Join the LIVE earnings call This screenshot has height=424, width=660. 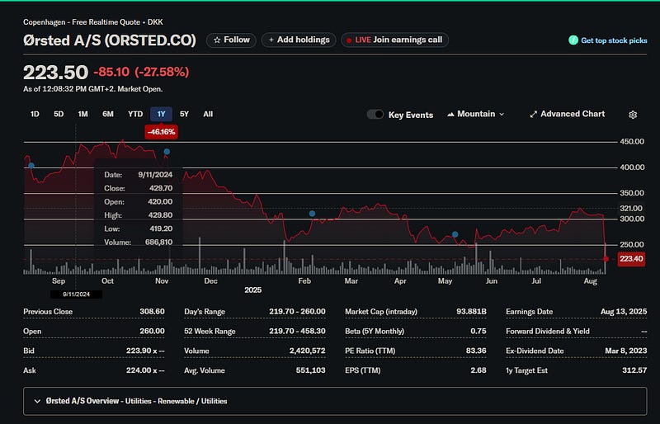[395, 40]
